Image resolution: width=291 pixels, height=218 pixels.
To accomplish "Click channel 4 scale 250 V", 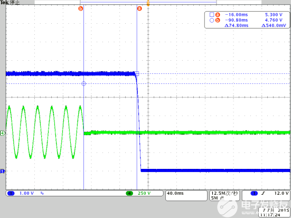I will [x=144, y=193].
